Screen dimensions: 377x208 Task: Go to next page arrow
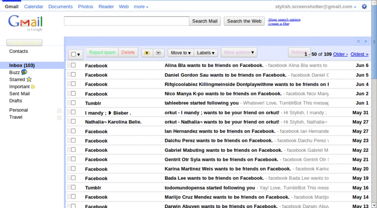point(366,42)
